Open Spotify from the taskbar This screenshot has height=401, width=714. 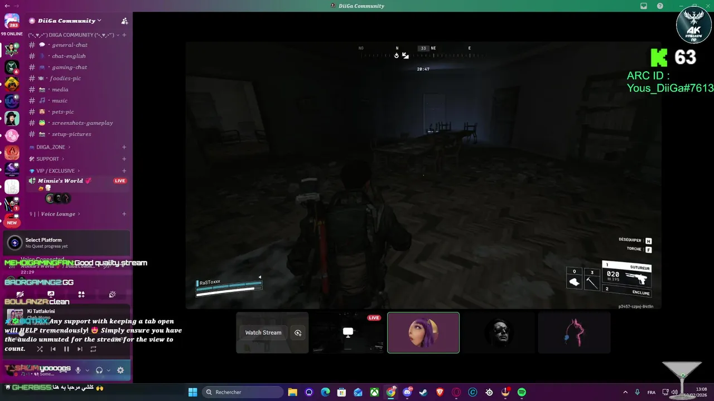[x=522, y=392]
